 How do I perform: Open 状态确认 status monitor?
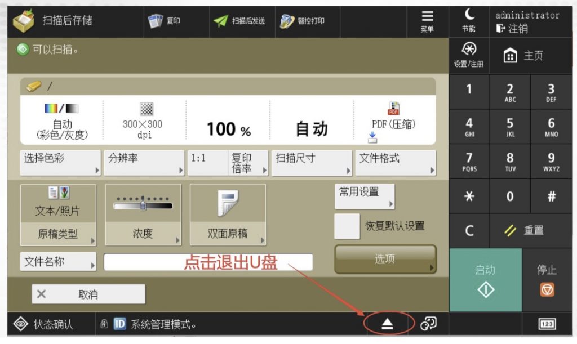[44, 324]
